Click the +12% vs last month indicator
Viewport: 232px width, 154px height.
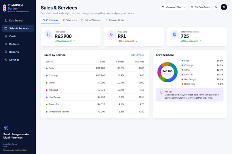tap(65, 41)
